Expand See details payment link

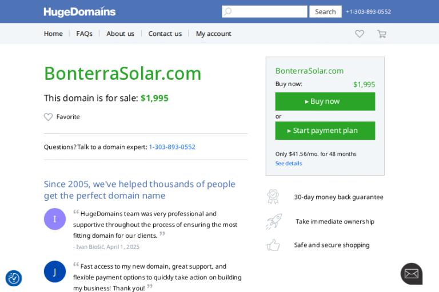coord(289,164)
